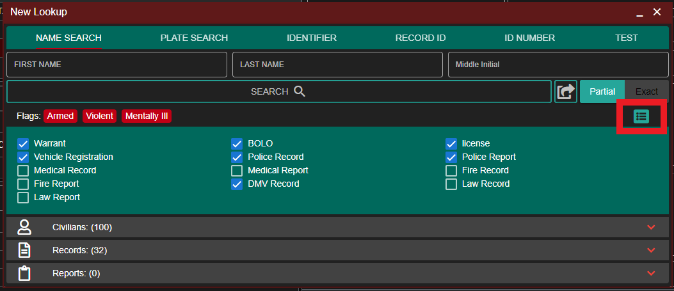Uncheck the DMV Record checkbox
The image size is (674, 291).
coord(237,184)
